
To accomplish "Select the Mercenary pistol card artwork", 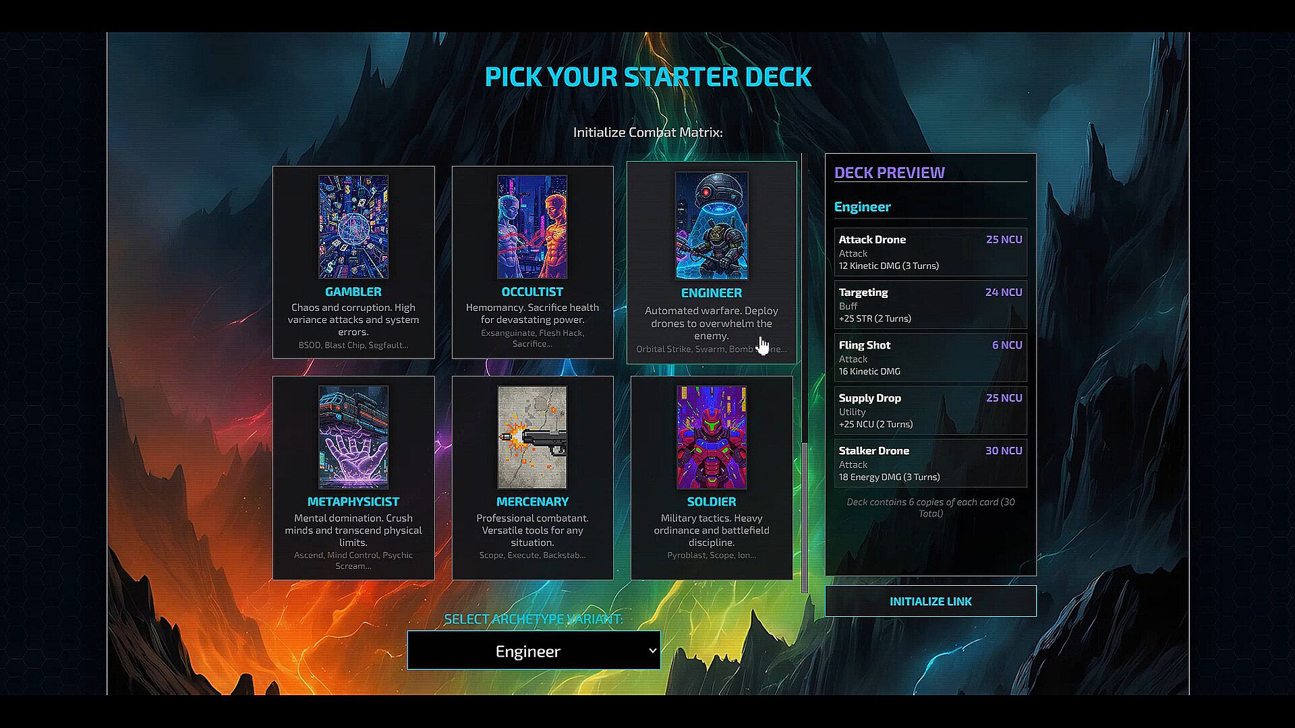I will point(532,437).
